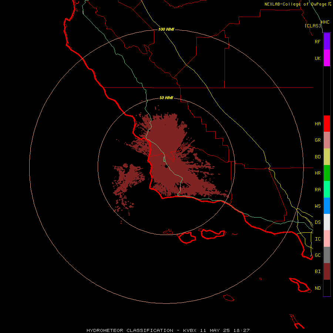333x333 pixels.
Task: Click the DS legend label
Action: coord(318,222)
